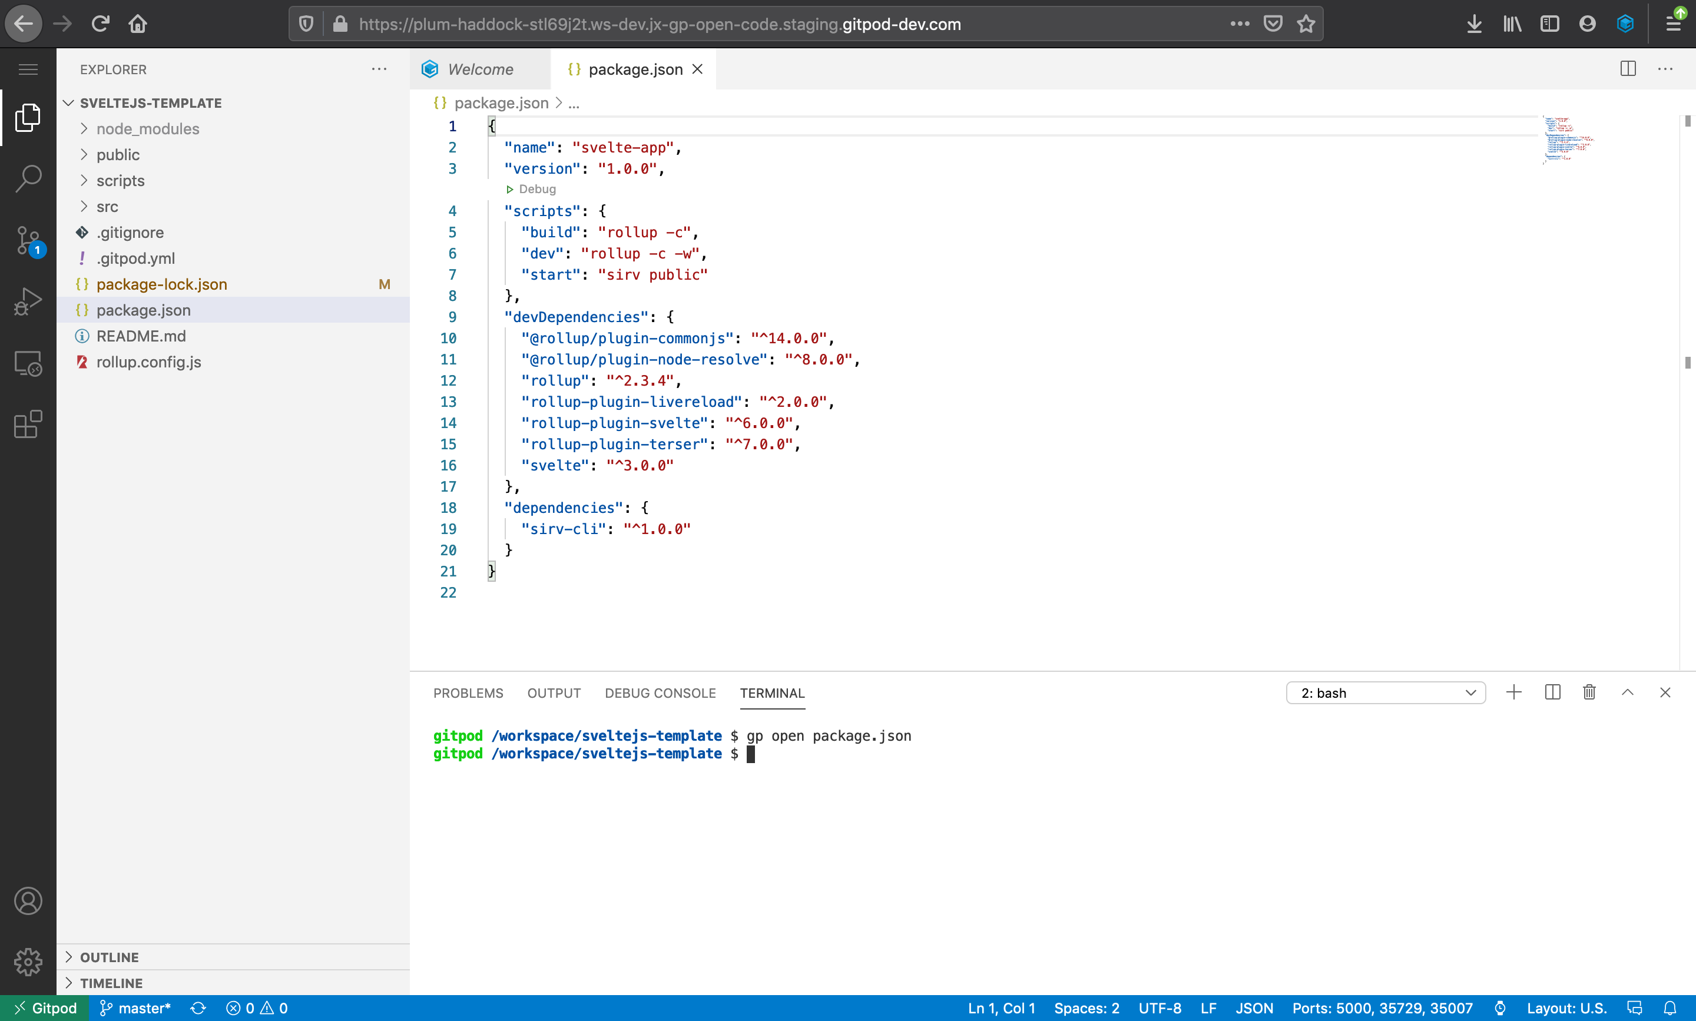Open the Source Control panel
This screenshot has width=1696, height=1021.
(28, 240)
